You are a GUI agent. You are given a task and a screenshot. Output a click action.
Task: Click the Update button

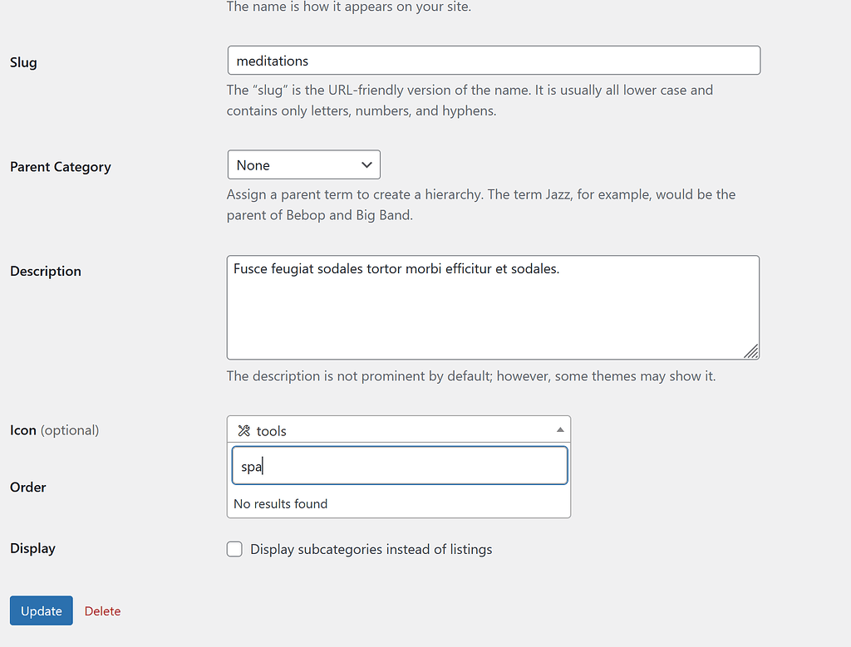[x=42, y=611]
